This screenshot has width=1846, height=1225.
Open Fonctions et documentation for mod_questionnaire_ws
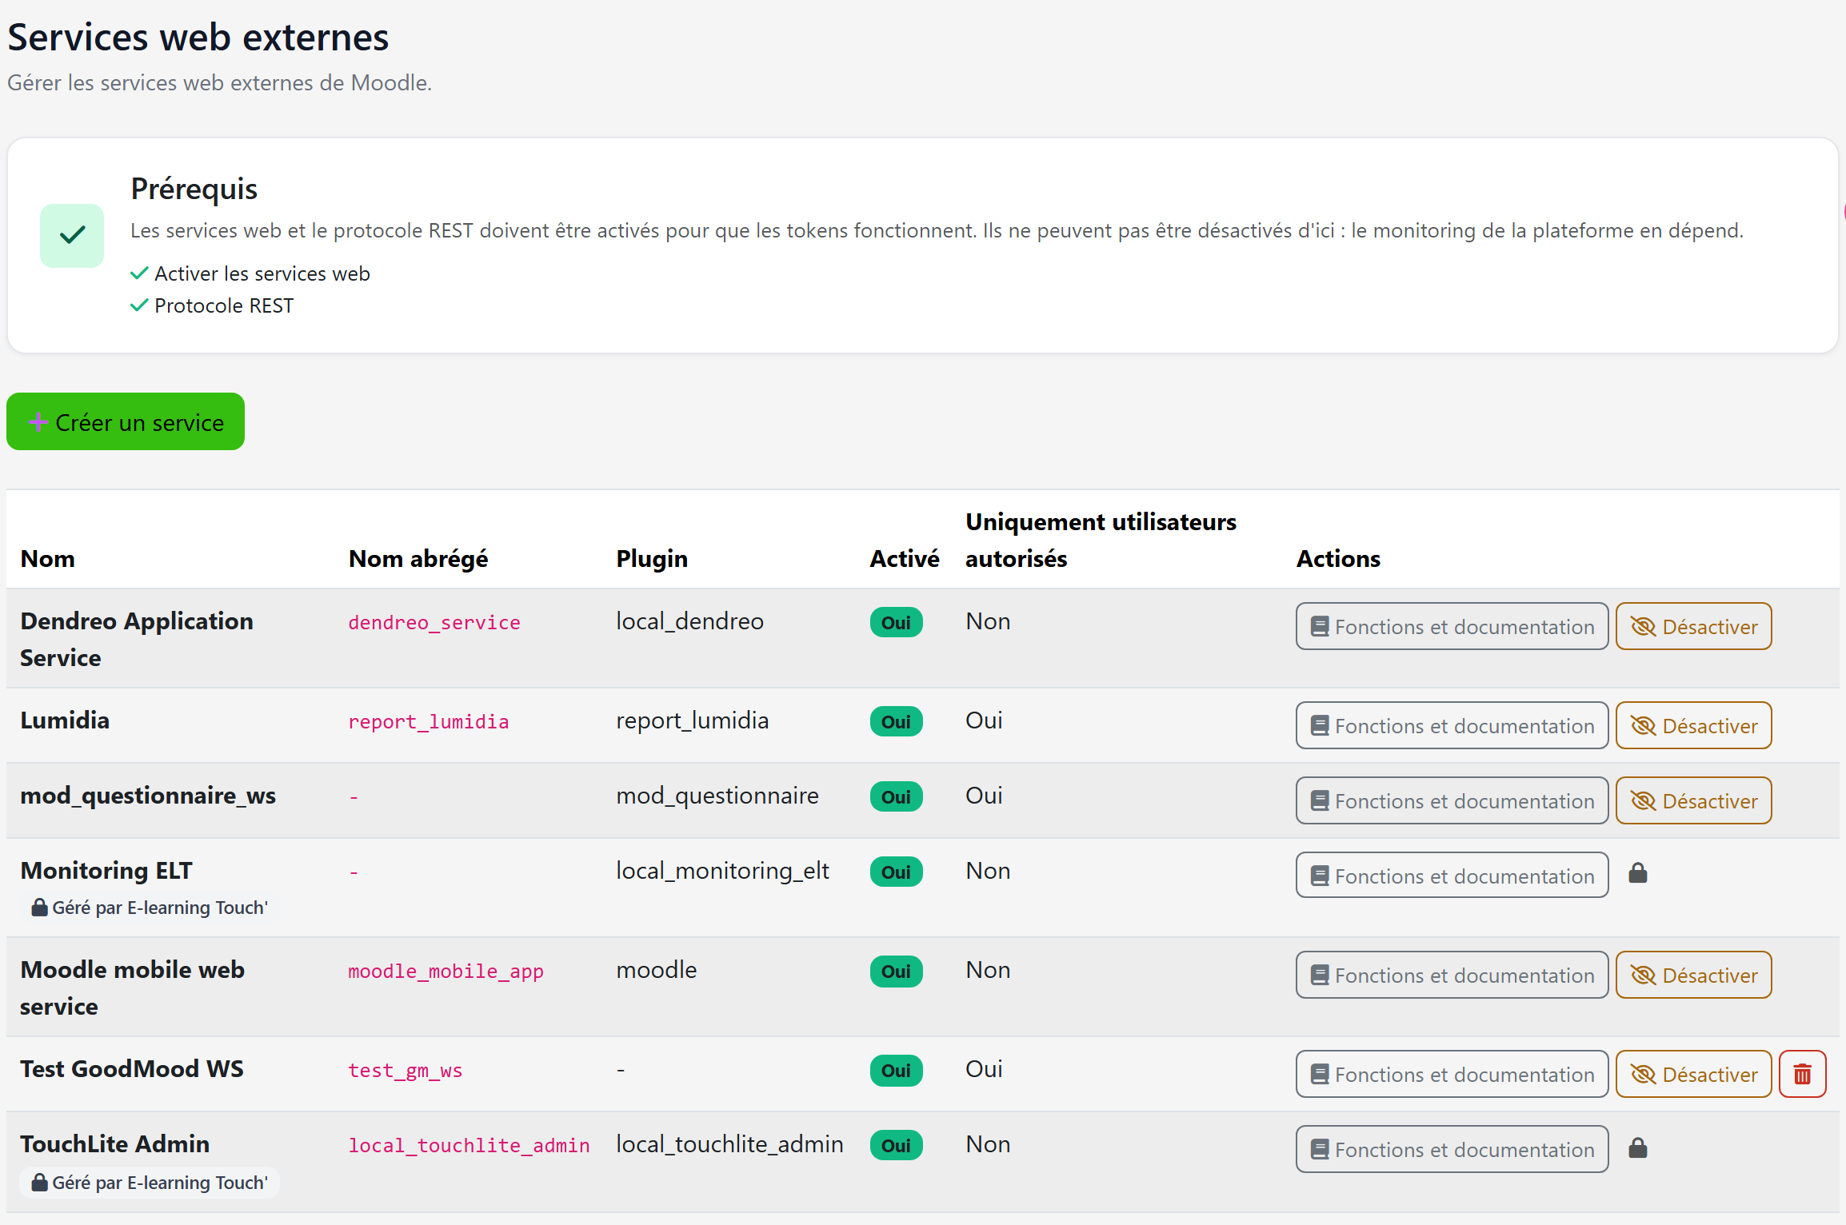tap(1452, 800)
